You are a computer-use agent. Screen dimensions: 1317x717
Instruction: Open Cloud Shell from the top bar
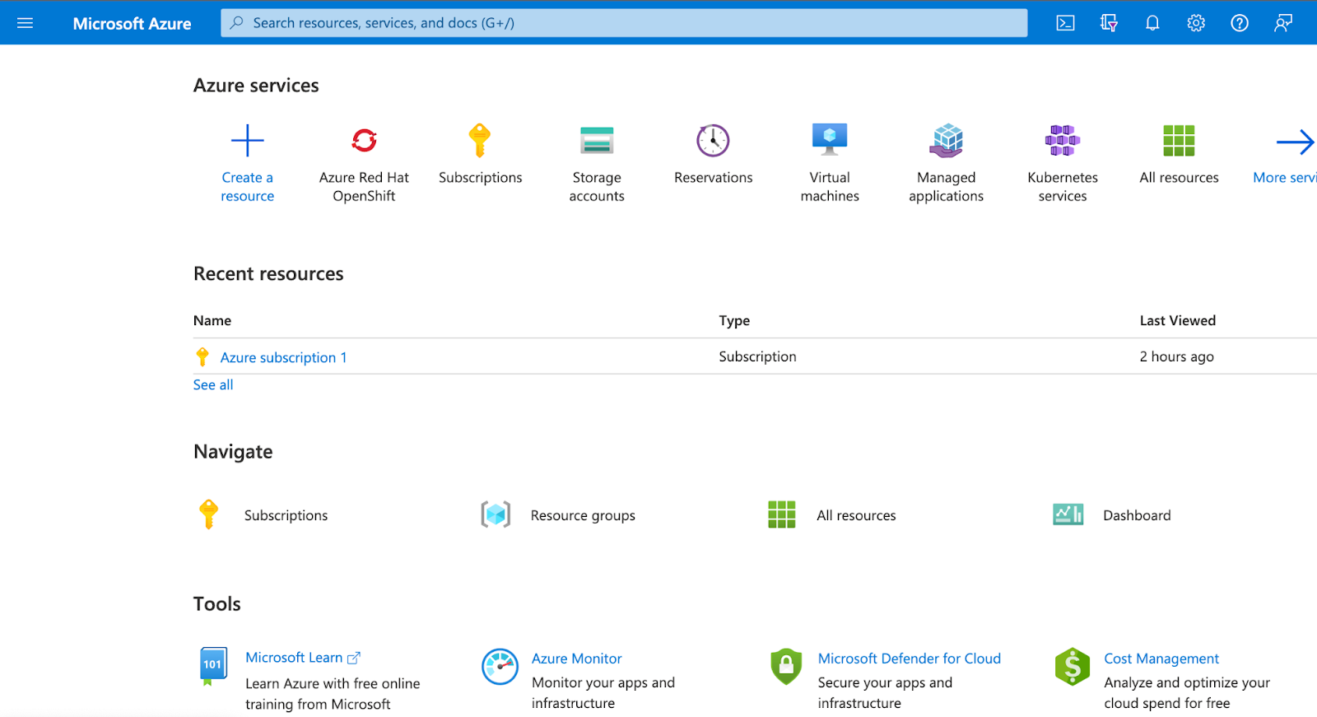1065,23
